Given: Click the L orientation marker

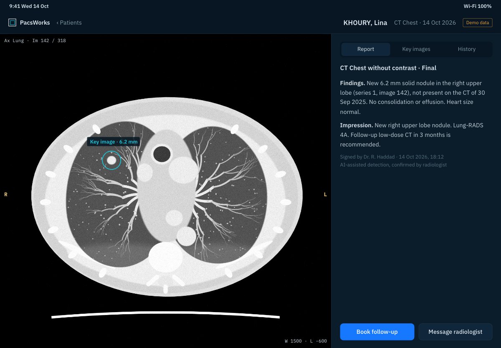Looking at the screenshot, I should coord(326,195).
